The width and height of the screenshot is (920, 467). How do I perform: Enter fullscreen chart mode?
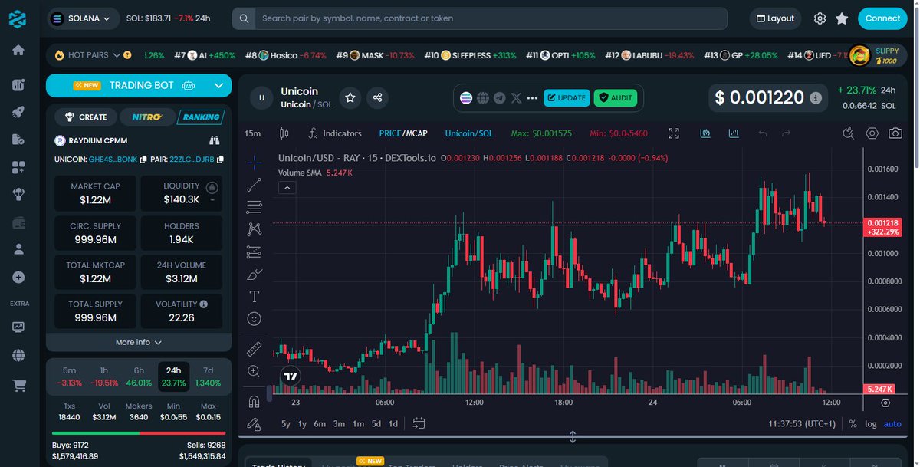pyautogui.click(x=674, y=133)
